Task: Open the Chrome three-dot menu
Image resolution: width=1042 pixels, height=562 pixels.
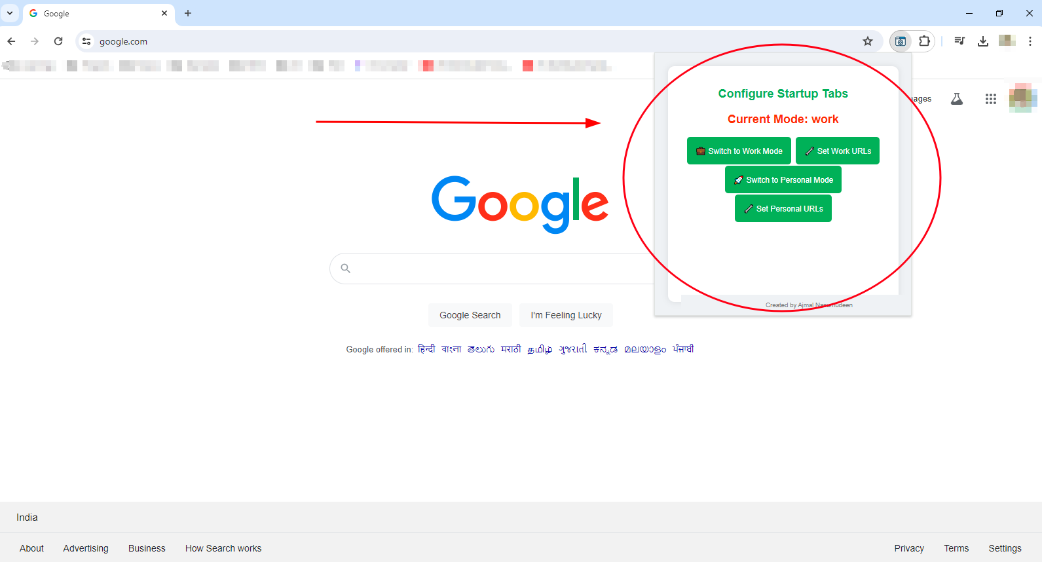Action: pyautogui.click(x=1030, y=41)
